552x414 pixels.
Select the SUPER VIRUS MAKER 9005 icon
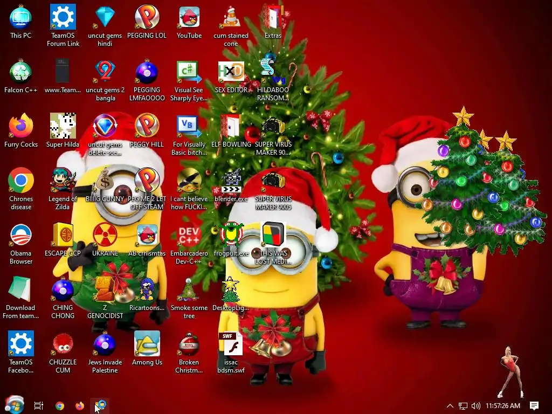coord(273,180)
